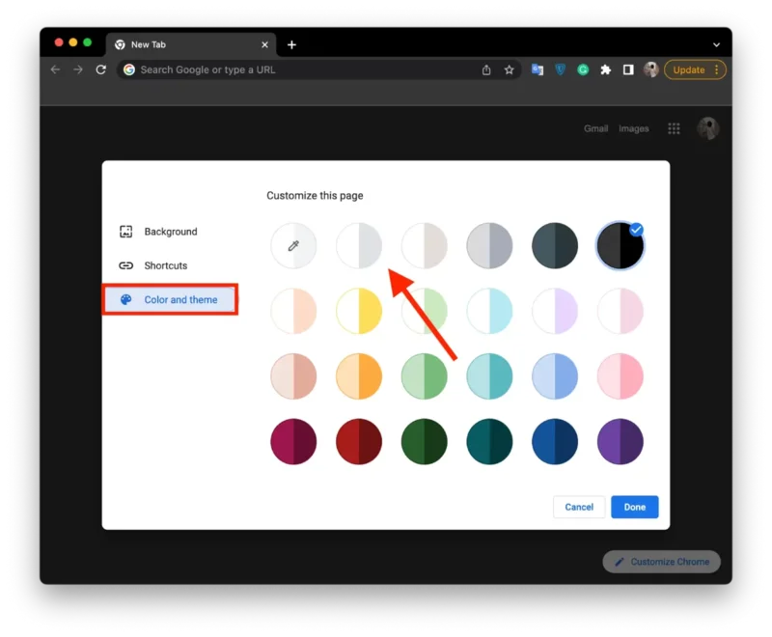Screen dimensions: 772x637
Task: Choose the dark slate color swatch
Action: 555,246
